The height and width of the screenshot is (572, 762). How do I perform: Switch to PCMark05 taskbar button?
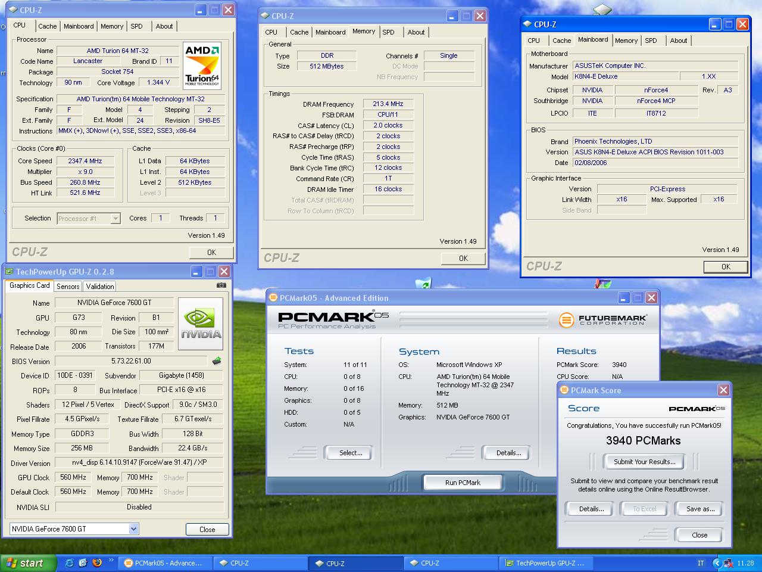[x=164, y=563]
